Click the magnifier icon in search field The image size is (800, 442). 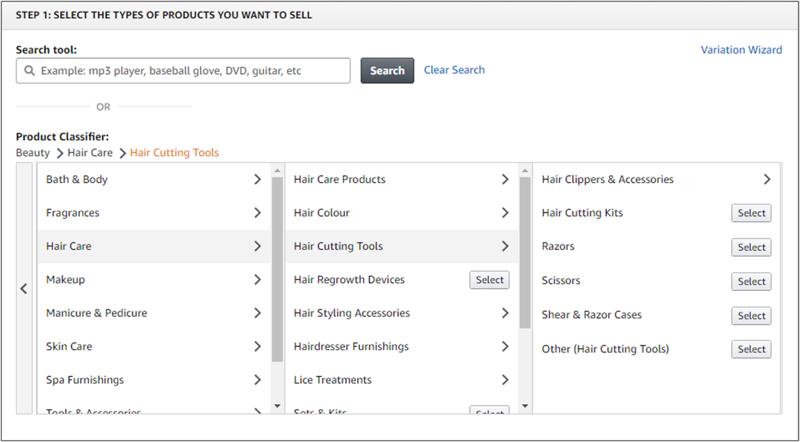29,71
